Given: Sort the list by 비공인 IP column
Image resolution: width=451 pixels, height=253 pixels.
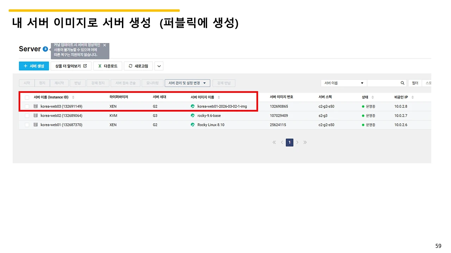Looking at the screenshot, I should click(413, 97).
